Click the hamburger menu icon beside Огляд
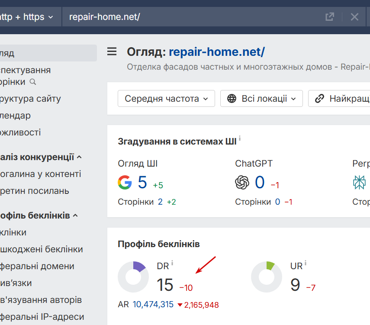 click(x=112, y=52)
